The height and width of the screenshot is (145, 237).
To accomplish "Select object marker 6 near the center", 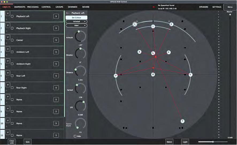I will [x=153, y=53].
